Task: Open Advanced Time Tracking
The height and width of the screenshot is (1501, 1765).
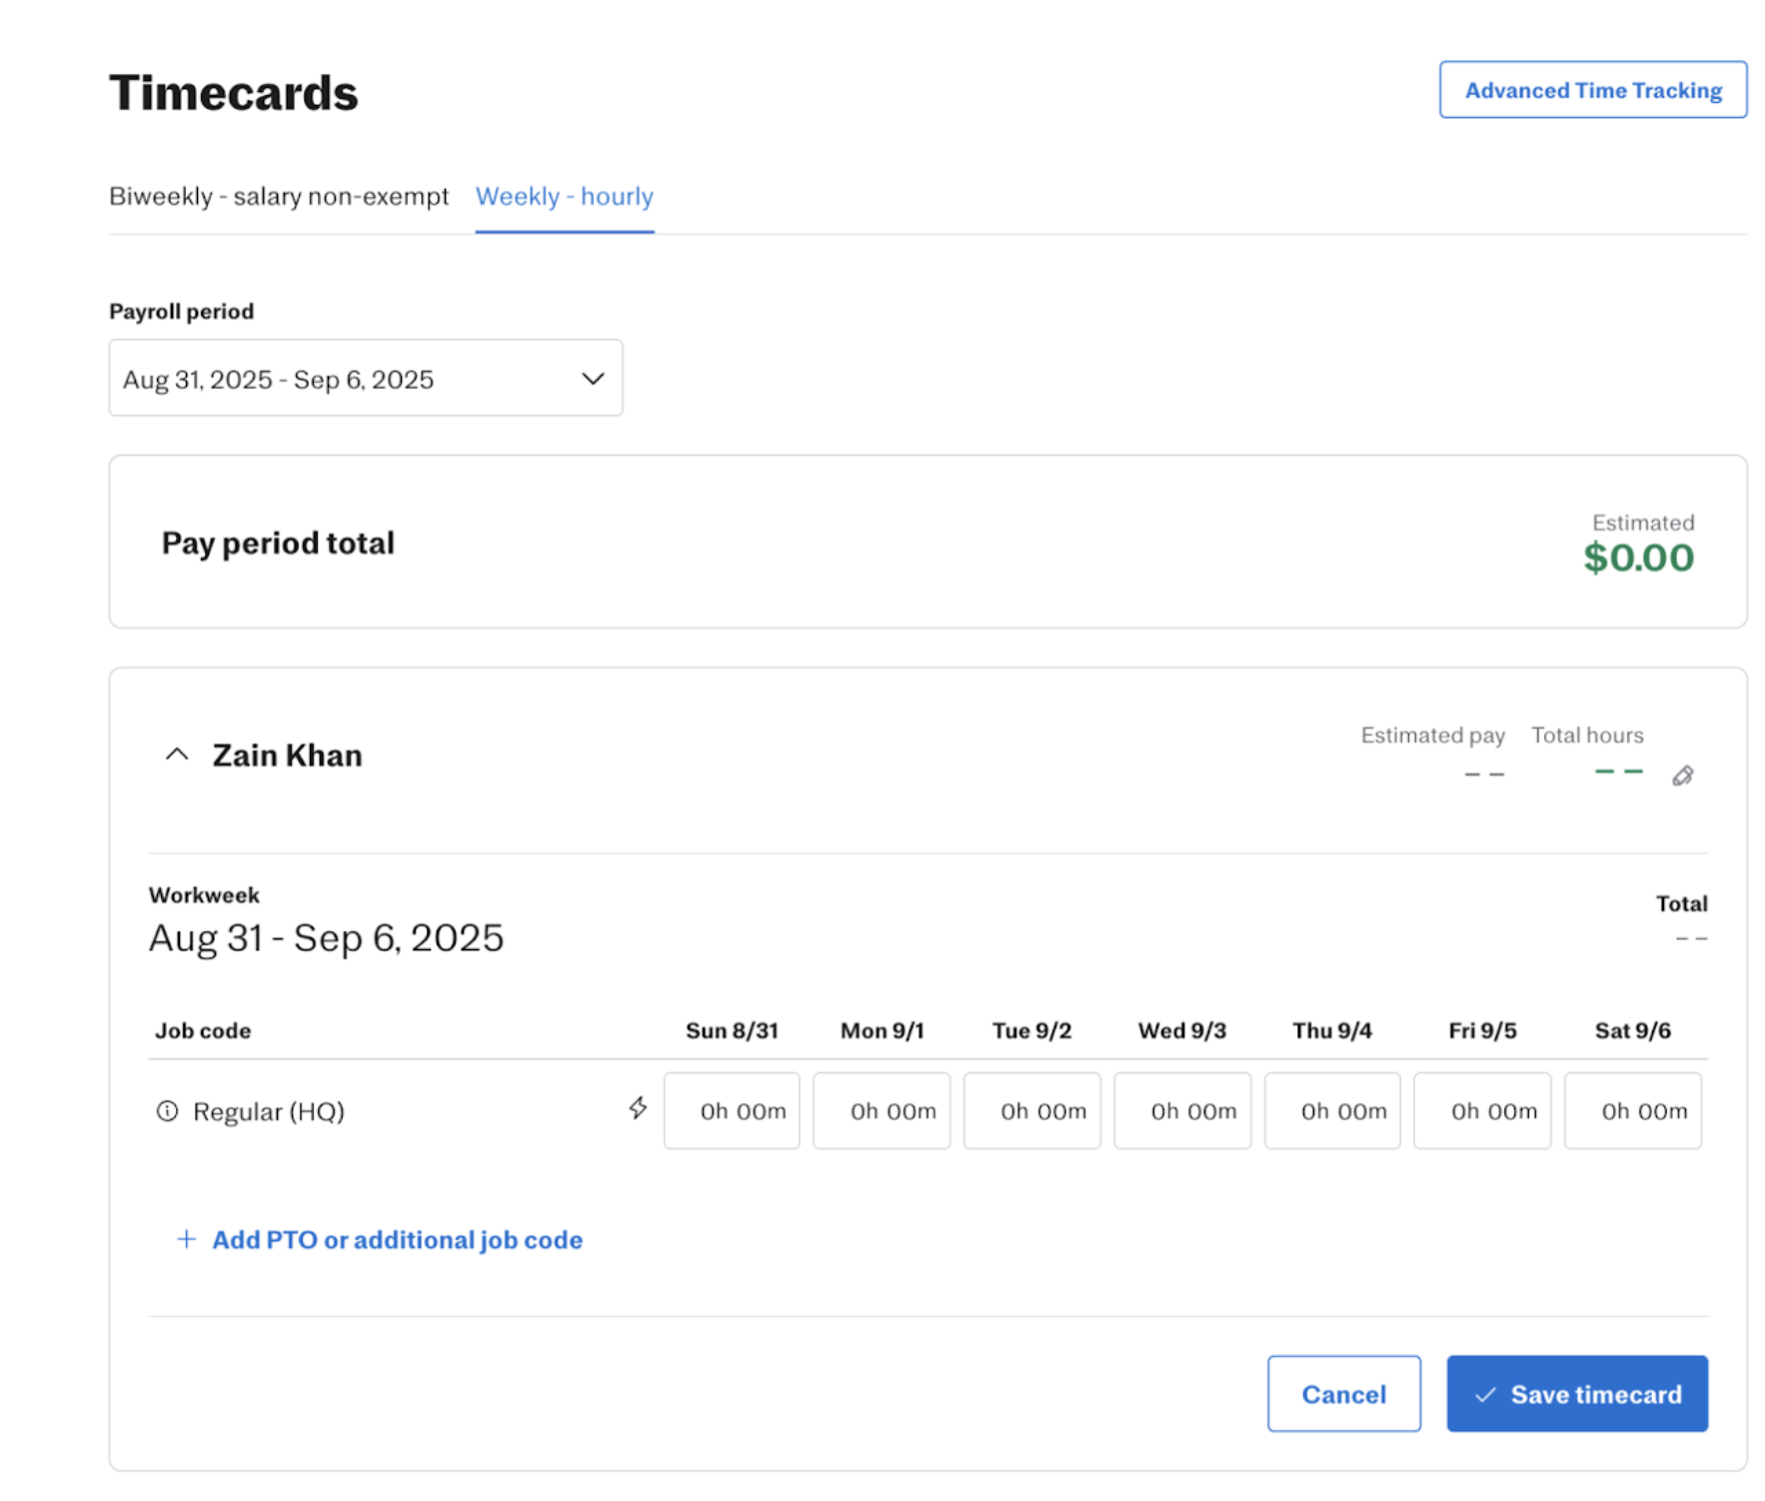Action: pyautogui.click(x=1592, y=90)
